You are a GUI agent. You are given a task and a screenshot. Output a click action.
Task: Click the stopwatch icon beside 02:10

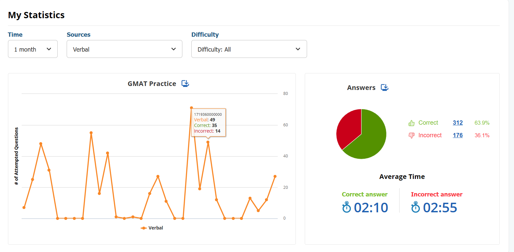coord(347,207)
